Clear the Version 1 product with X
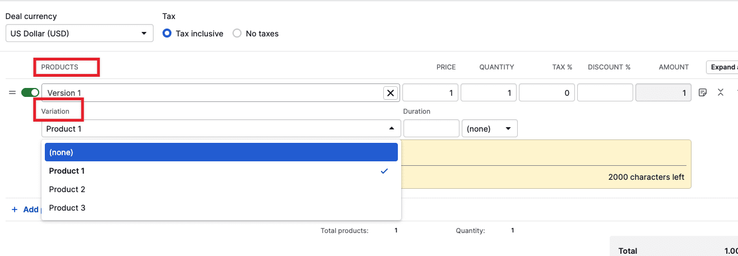 [x=391, y=93]
